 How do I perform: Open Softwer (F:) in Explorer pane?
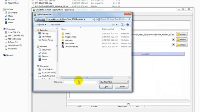[12, 42]
